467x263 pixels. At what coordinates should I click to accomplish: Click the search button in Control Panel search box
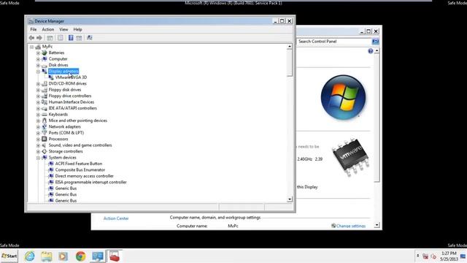pyautogui.click(x=375, y=42)
